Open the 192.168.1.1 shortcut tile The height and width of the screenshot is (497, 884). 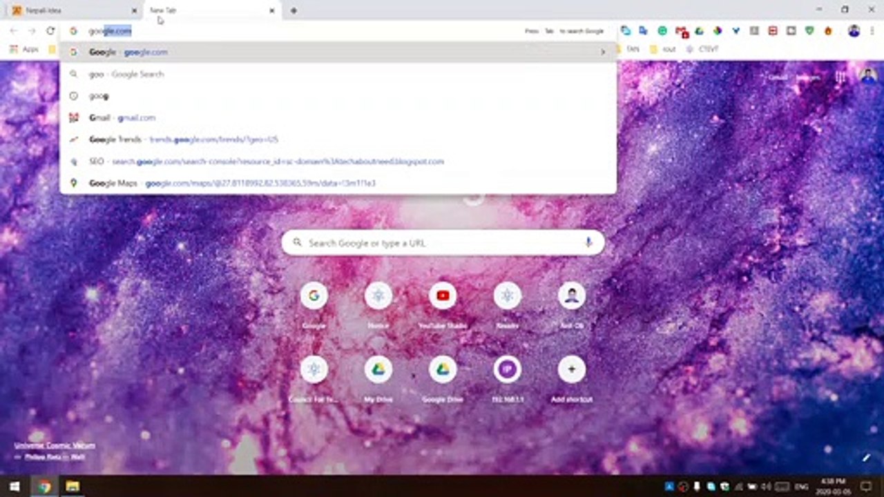[x=508, y=378]
